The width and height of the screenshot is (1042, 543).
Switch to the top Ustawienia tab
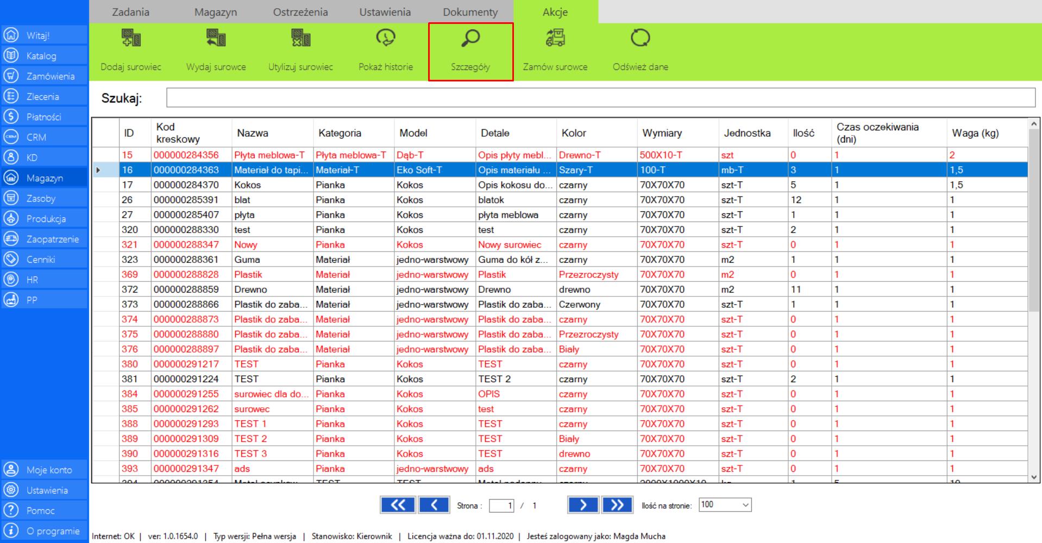point(385,12)
